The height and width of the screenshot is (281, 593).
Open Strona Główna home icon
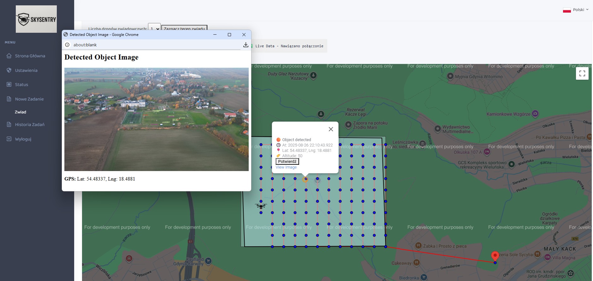9,56
